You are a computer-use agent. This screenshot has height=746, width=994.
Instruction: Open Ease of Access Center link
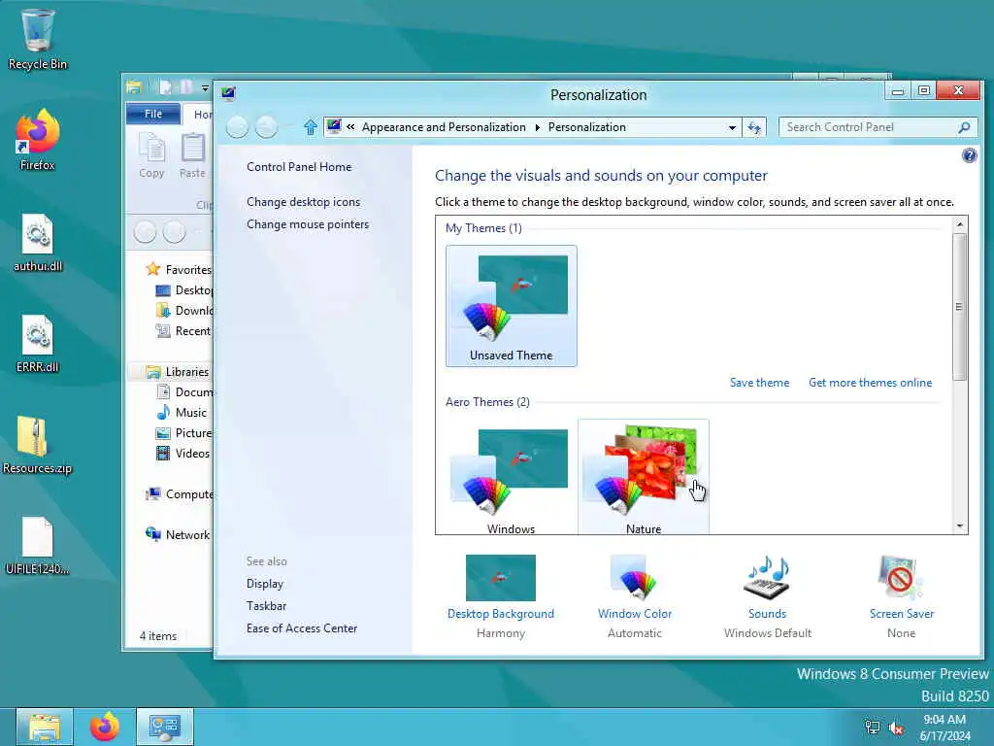click(x=302, y=628)
